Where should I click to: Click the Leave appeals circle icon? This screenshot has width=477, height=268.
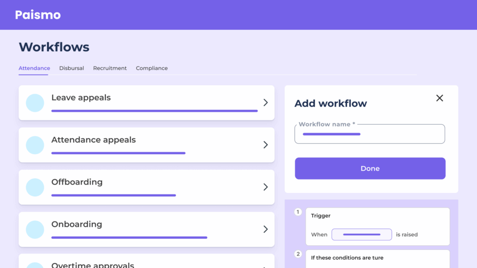(x=35, y=103)
